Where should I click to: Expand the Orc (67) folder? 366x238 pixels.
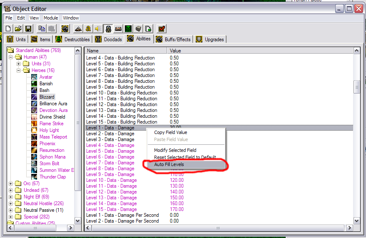tap(10, 183)
